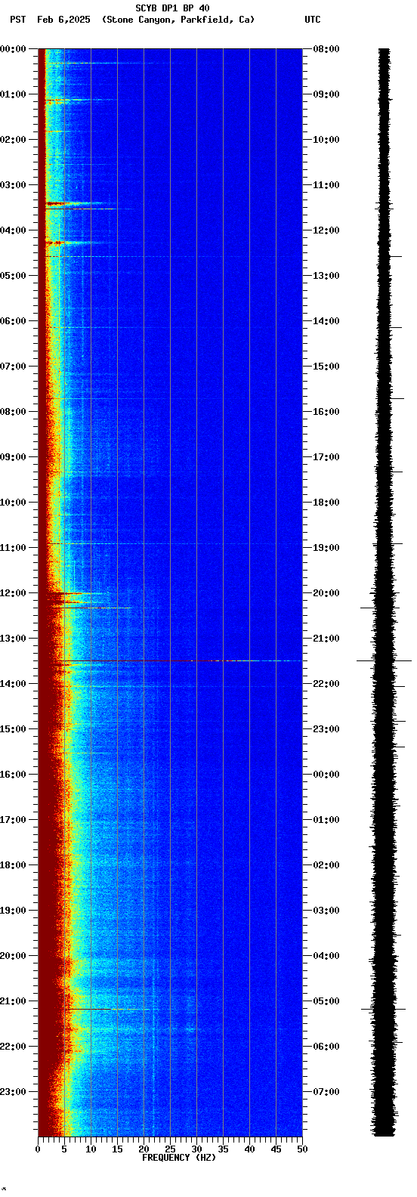
Task: Select the 02:00 label on the PST axis
Action: (x=14, y=140)
